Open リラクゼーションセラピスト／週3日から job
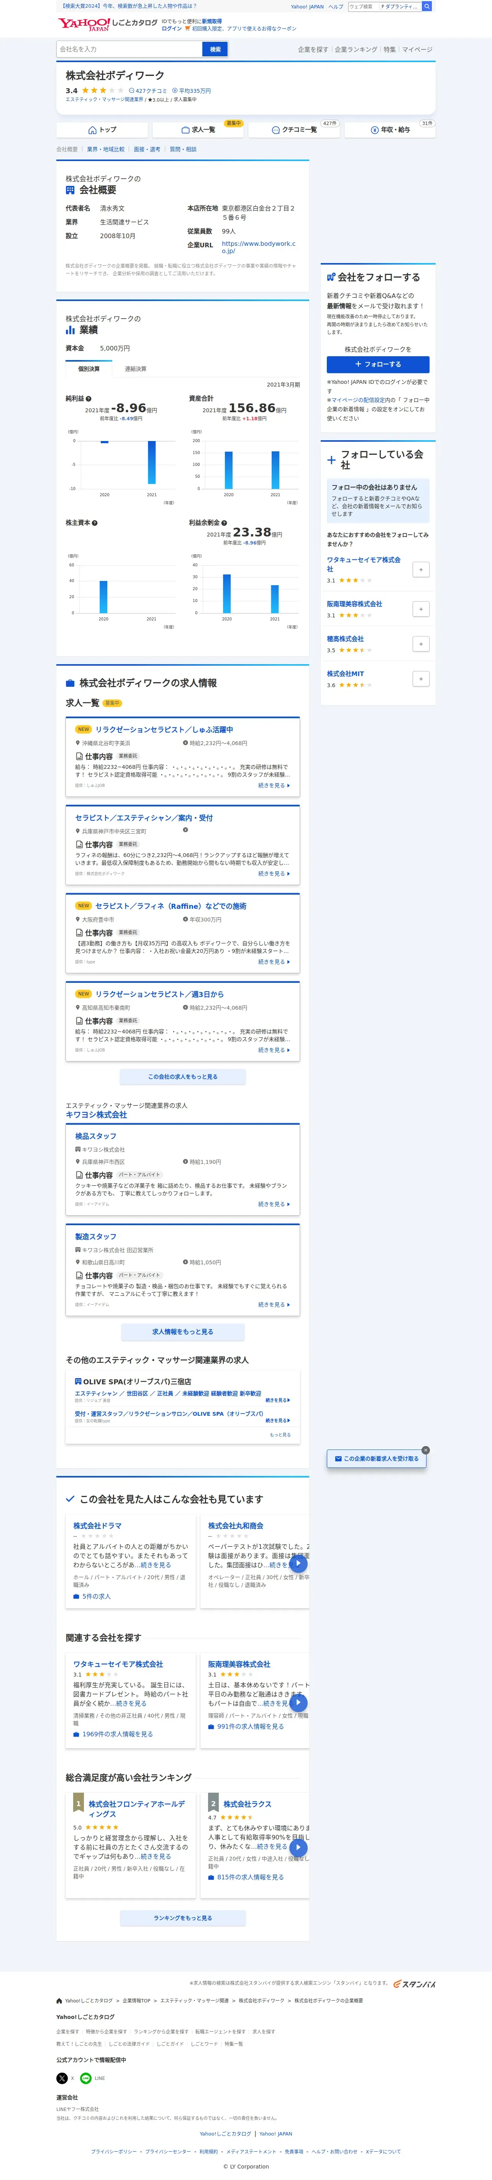The image size is (492, 2180). (x=160, y=994)
